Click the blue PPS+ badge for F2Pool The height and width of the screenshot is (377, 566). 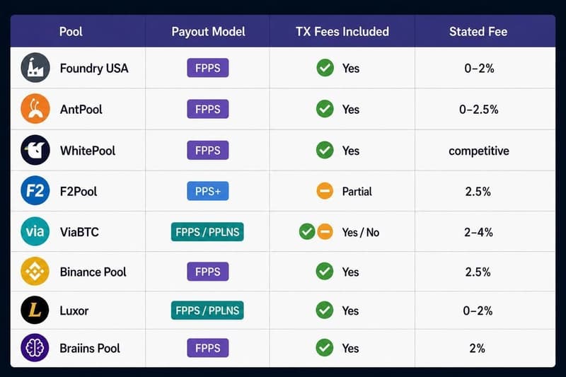207,191
